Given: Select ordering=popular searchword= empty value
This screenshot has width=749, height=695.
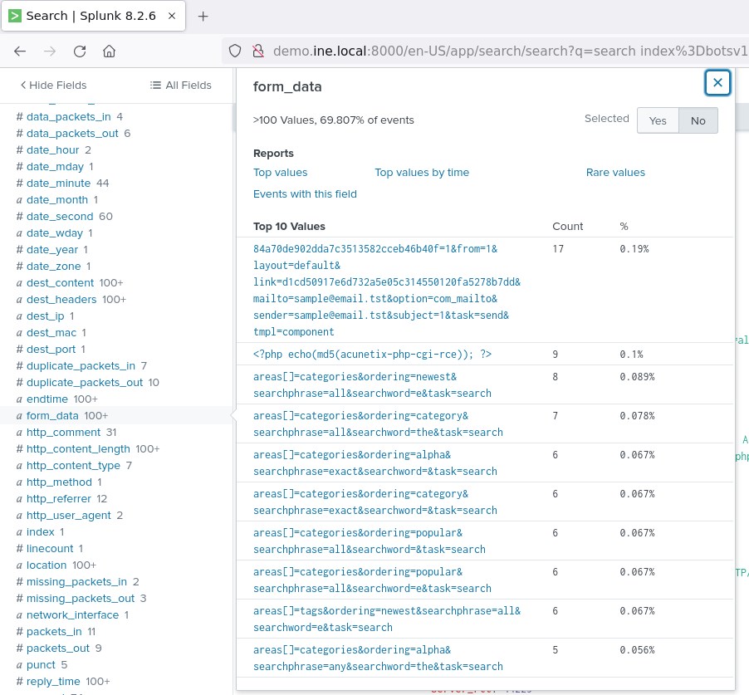Looking at the screenshot, I should [x=370, y=541].
